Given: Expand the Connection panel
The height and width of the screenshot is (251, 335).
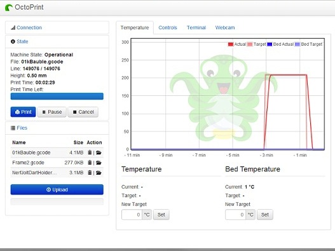Looking at the screenshot, I should (29, 27).
